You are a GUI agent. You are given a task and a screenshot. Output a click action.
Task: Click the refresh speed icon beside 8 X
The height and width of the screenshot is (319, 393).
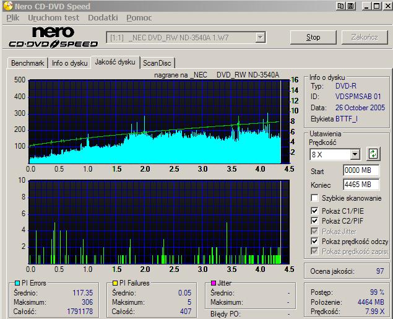373,154
